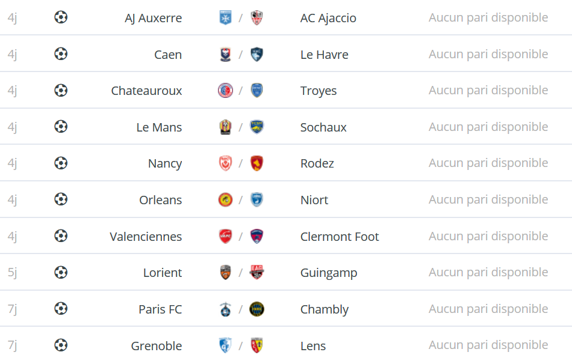Viewport: 572px width, 358px height.
Task: Click the Le Mans team badge
Action: click(x=225, y=127)
